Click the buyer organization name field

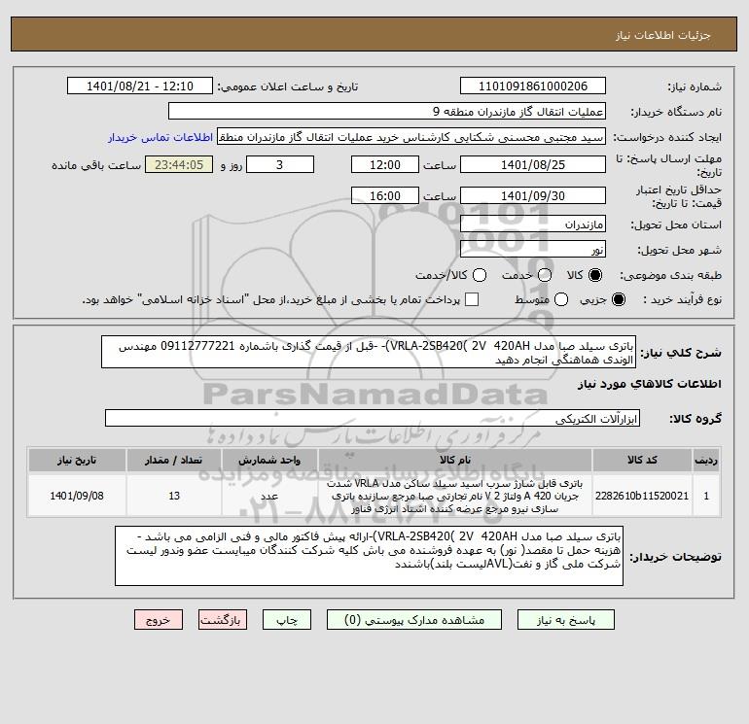click(x=387, y=111)
